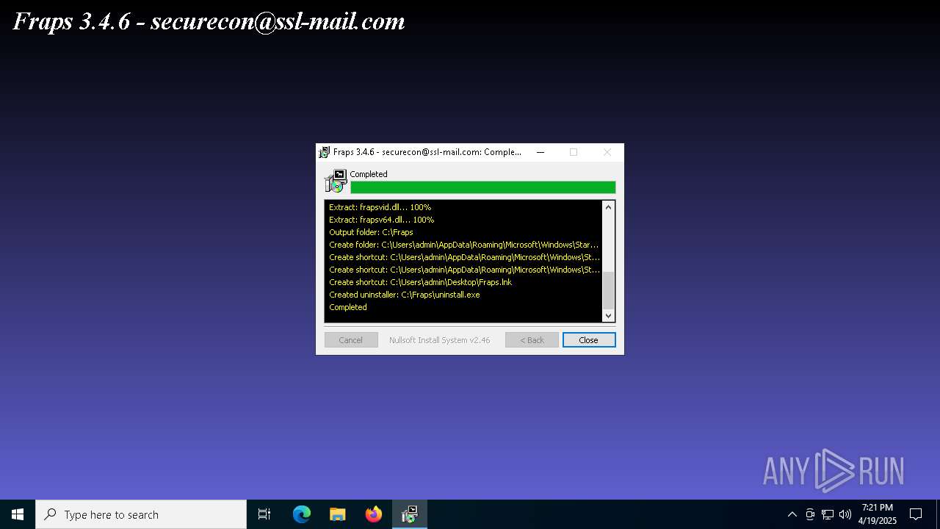Click the Show Desktop sliver
Screen dimensions: 940x529
pos(938,514)
